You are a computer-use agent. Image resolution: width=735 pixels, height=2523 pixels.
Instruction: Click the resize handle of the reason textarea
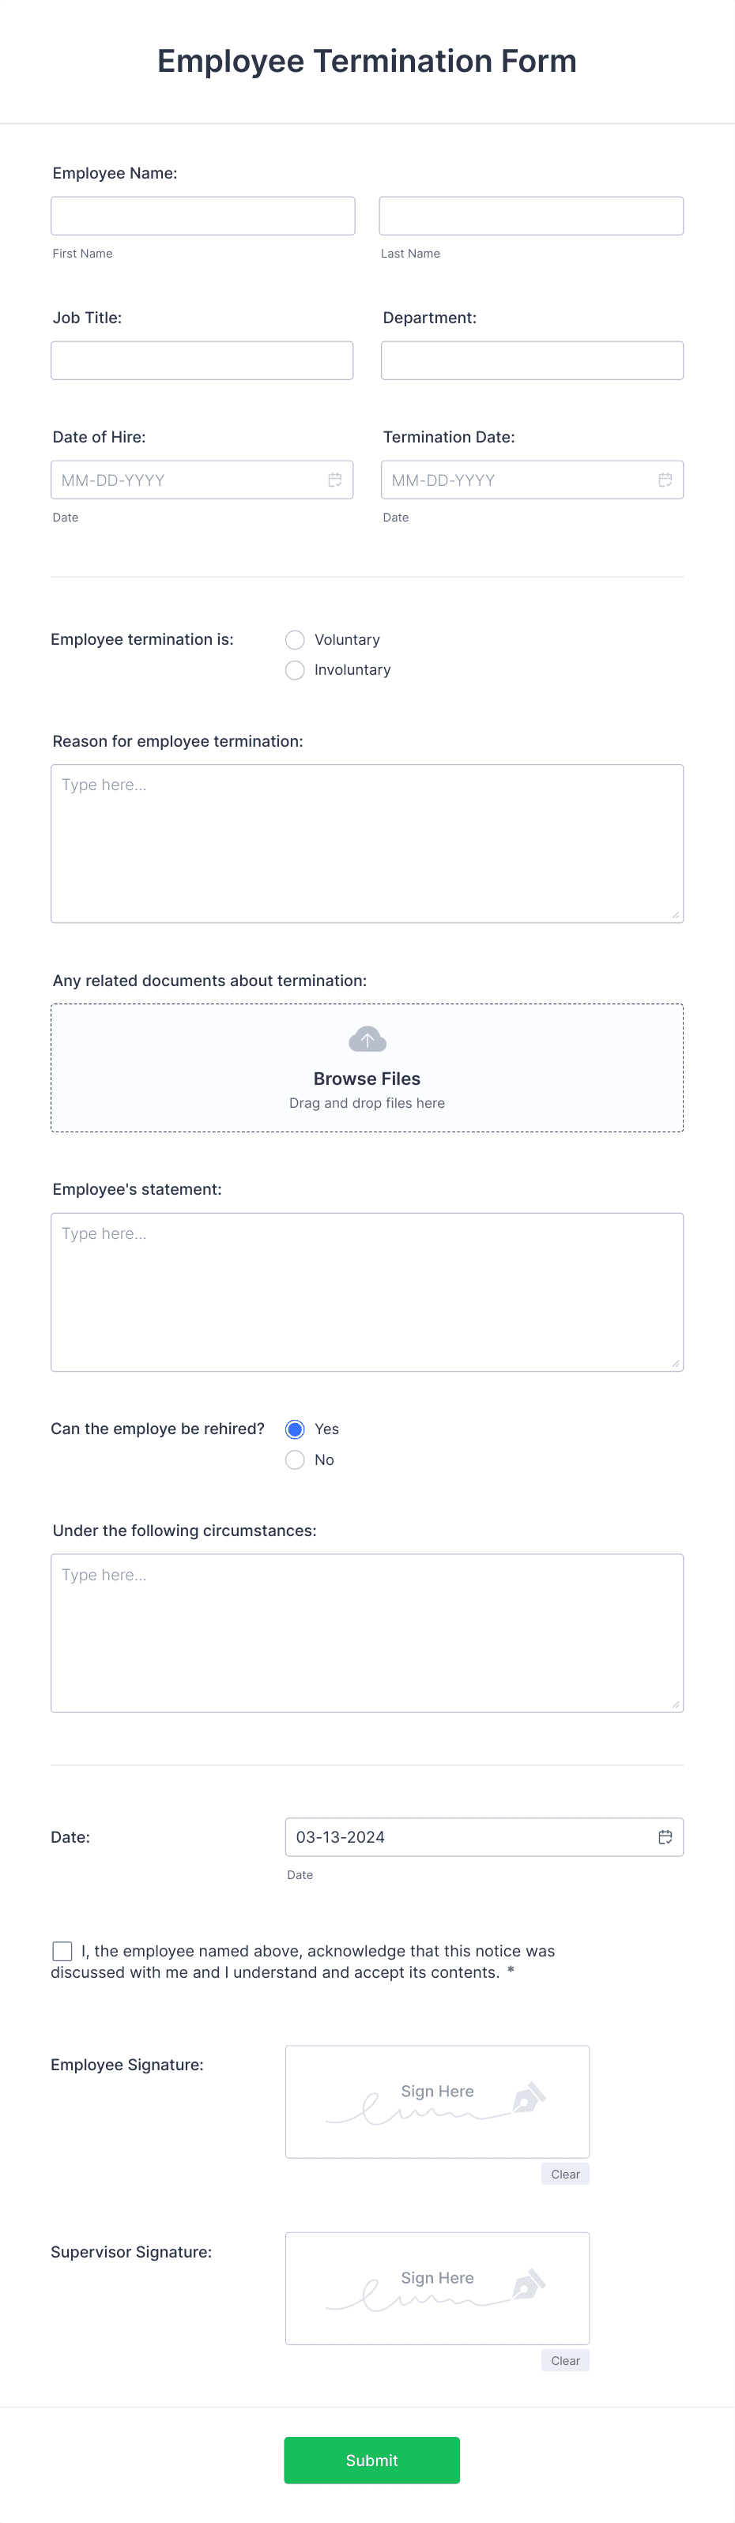(x=675, y=913)
